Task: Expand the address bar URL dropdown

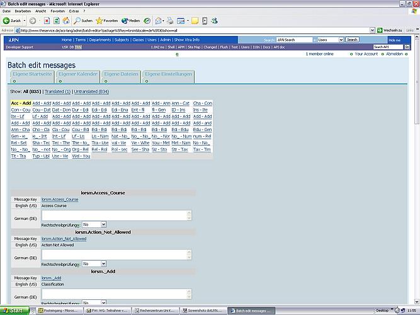Action: coord(372,30)
